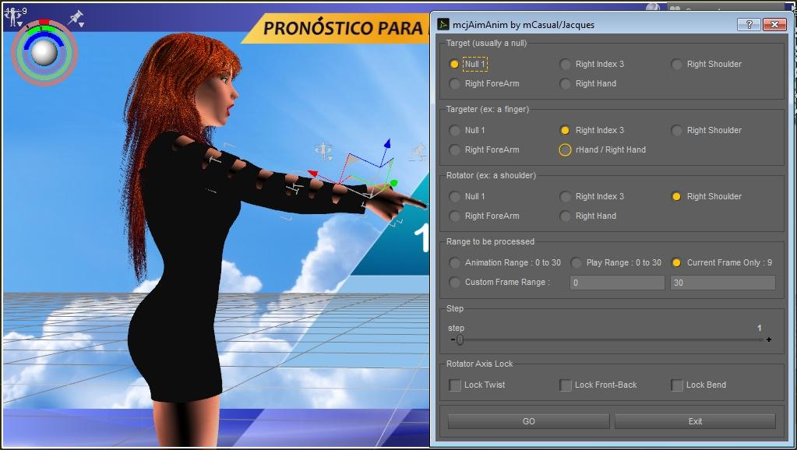Select Right ForeArm as Target
Screen dimensions: 797x450
pos(454,83)
